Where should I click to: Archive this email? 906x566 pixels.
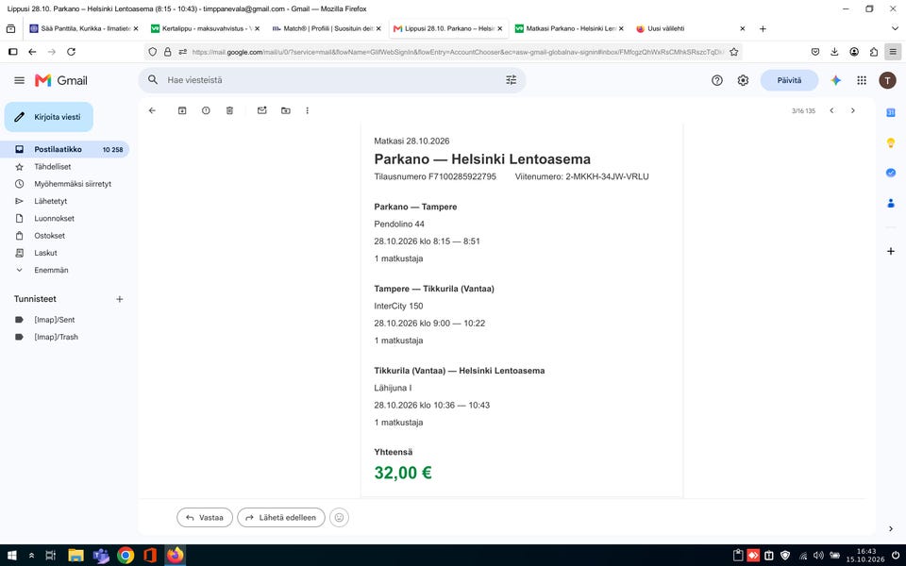click(182, 110)
